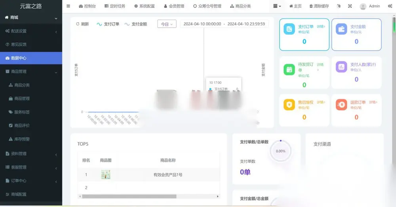Toggle the 支付订单 chart legend series
Image resolution: width=396 pixels, height=207 pixels.
[x=108, y=24]
